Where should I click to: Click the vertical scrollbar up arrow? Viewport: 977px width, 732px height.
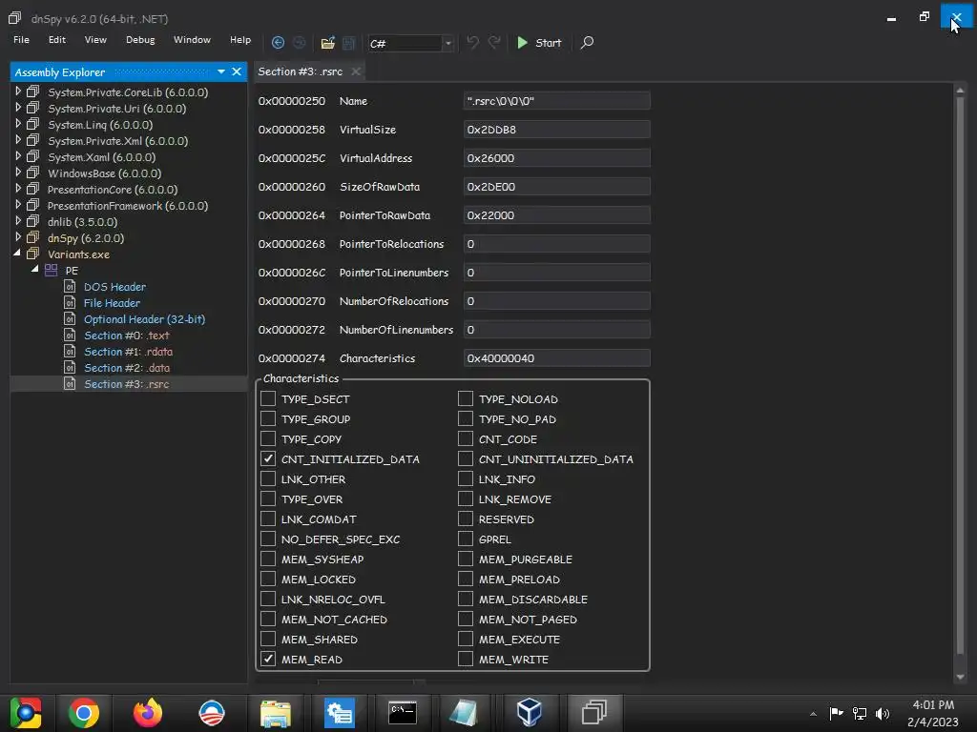960,91
